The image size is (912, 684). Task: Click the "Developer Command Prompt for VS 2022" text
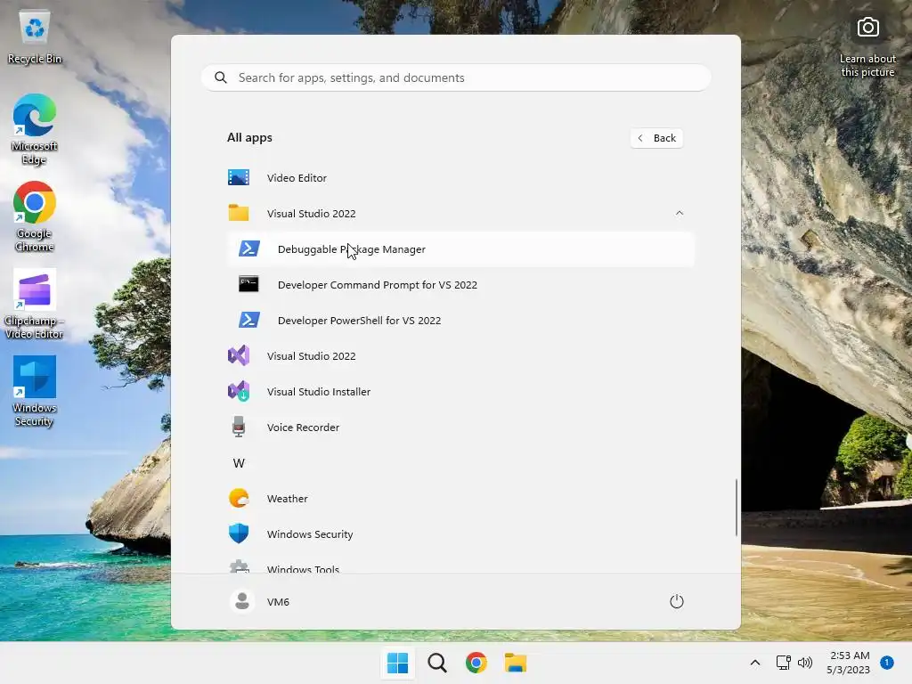[x=378, y=284]
